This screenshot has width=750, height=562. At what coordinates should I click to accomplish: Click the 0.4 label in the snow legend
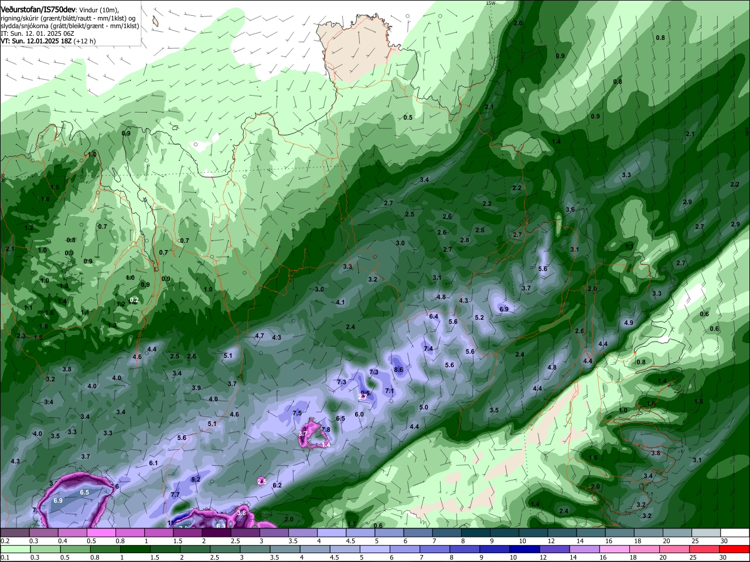pyautogui.click(x=63, y=541)
